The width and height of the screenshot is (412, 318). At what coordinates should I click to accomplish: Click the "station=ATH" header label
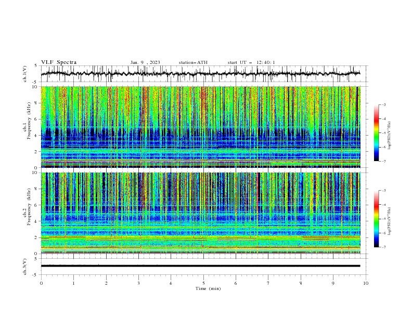point(193,62)
